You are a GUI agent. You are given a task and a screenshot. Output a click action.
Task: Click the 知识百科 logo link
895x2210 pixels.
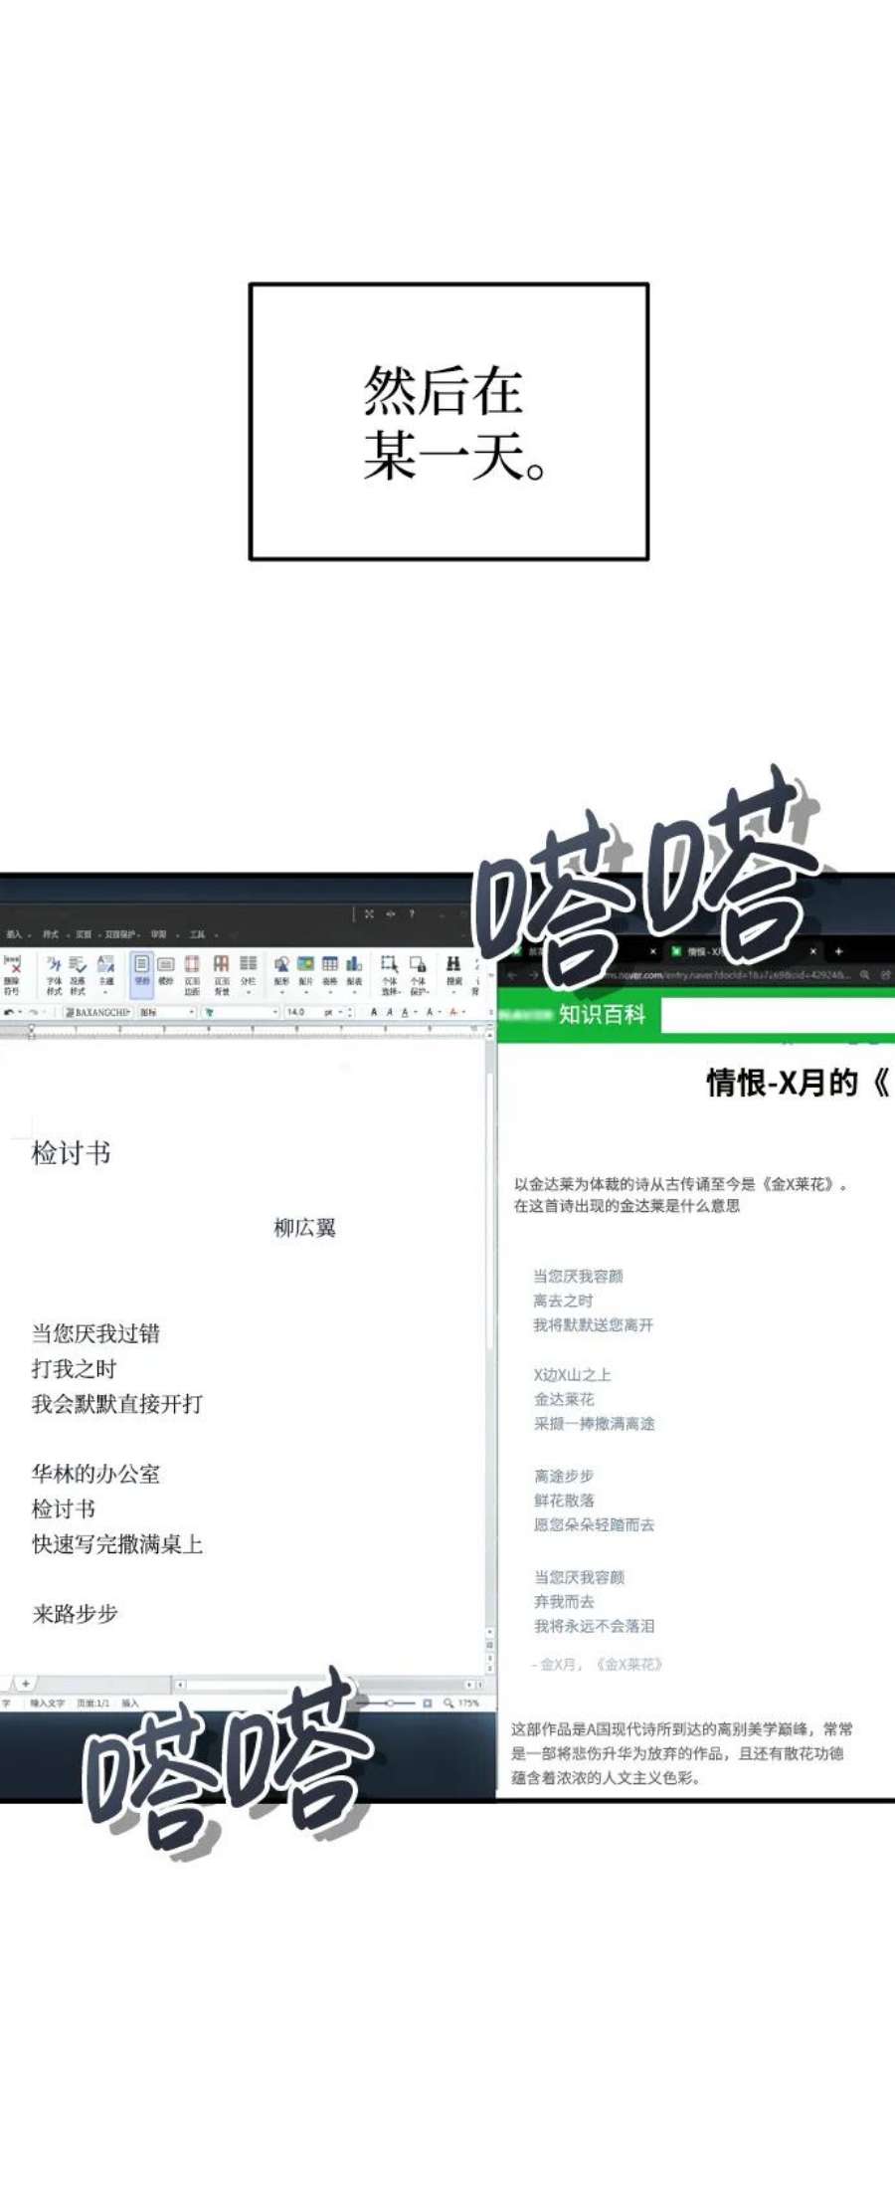[x=601, y=1015]
